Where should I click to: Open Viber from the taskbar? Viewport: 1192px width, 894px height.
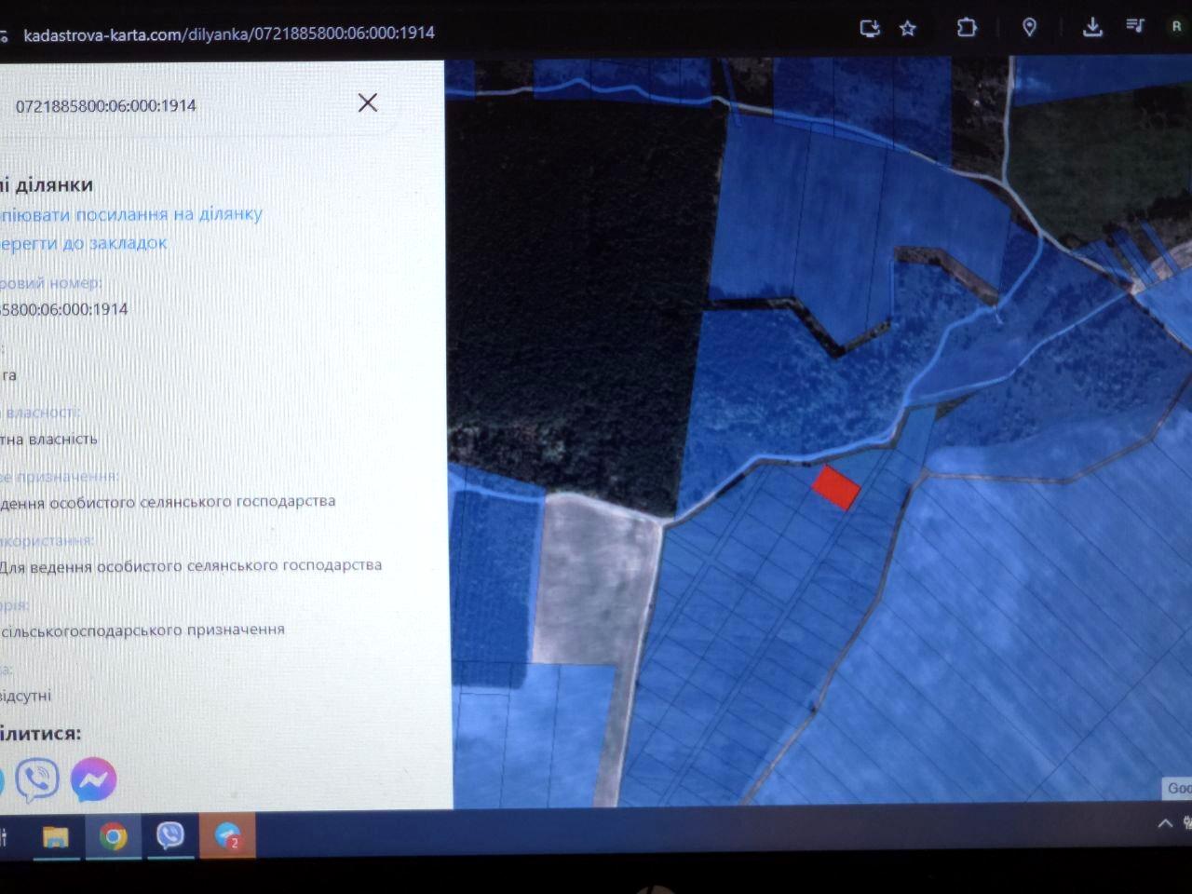click(169, 835)
